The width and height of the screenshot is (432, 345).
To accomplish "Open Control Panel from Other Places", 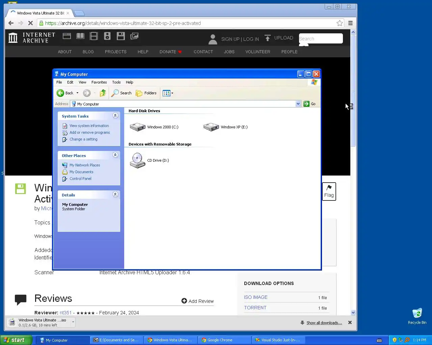I will pyautogui.click(x=80, y=179).
